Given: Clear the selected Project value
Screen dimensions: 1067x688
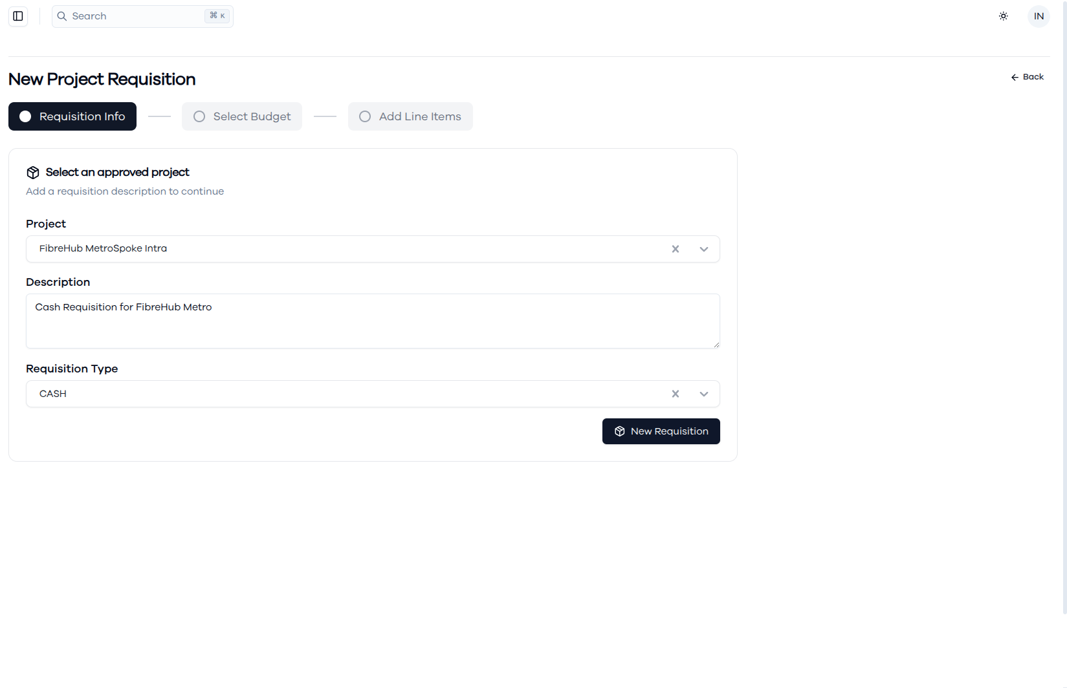Looking at the screenshot, I should tap(676, 249).
